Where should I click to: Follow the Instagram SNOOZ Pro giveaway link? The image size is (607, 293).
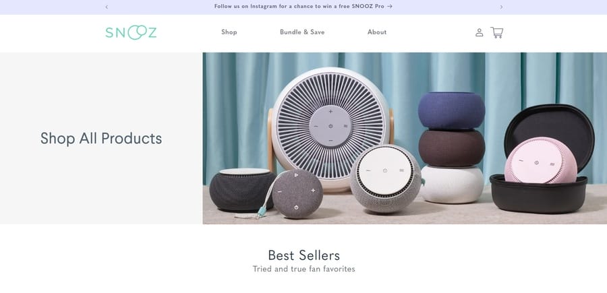coord(303,7)
